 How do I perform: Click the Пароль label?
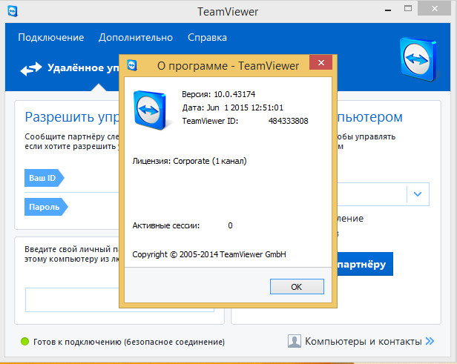tap(46, 207)
